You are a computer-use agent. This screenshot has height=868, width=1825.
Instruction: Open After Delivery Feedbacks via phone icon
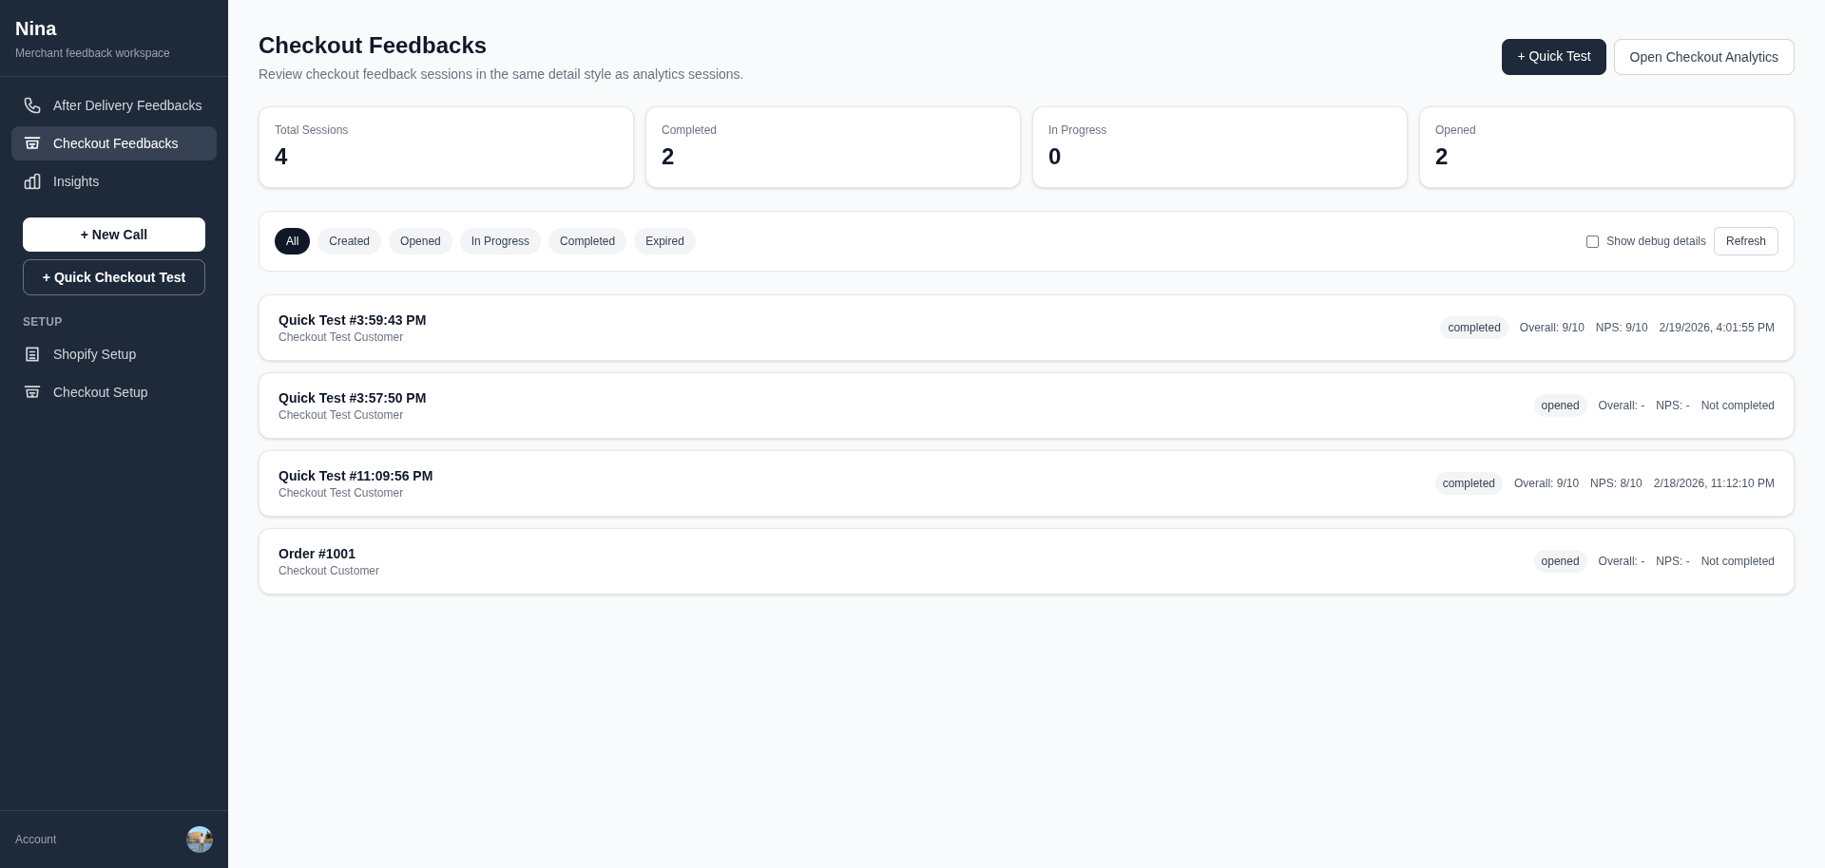pos(32,105)
